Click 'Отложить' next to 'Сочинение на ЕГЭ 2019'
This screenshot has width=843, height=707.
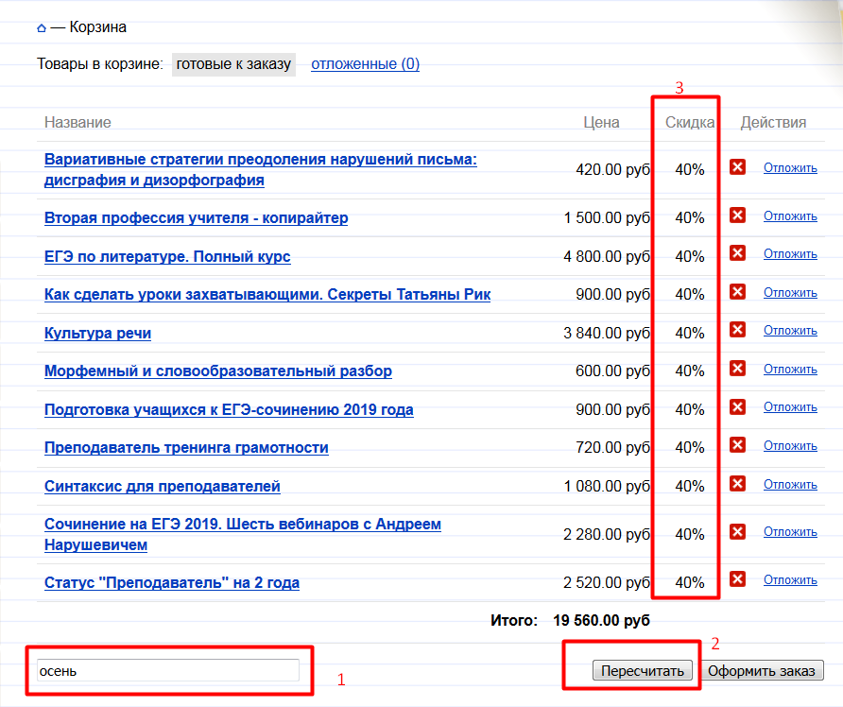[x=790, y=532]
